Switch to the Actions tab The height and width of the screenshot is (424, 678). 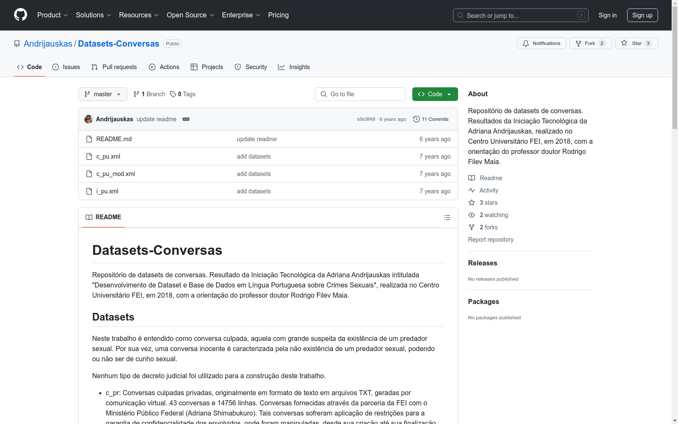coord(164,67)
